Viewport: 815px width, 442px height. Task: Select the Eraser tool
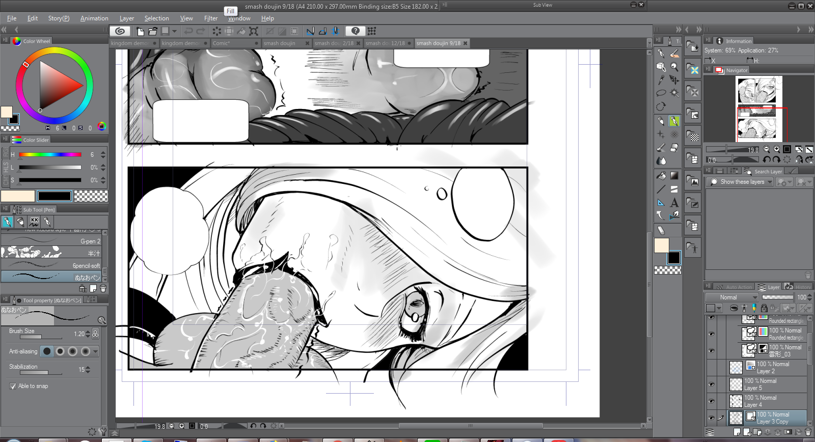tap(674, 148)
